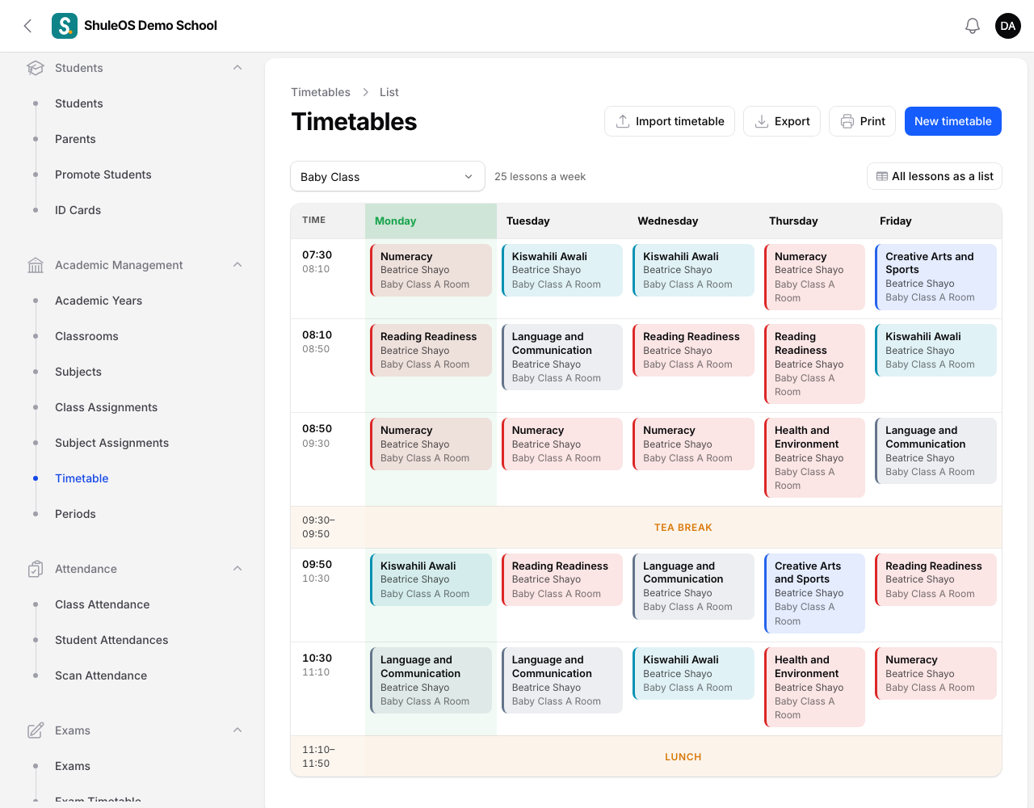This screenshot has width=1034, height=808.
Task: Open the DA user avatar menu
Action: 1008,26
